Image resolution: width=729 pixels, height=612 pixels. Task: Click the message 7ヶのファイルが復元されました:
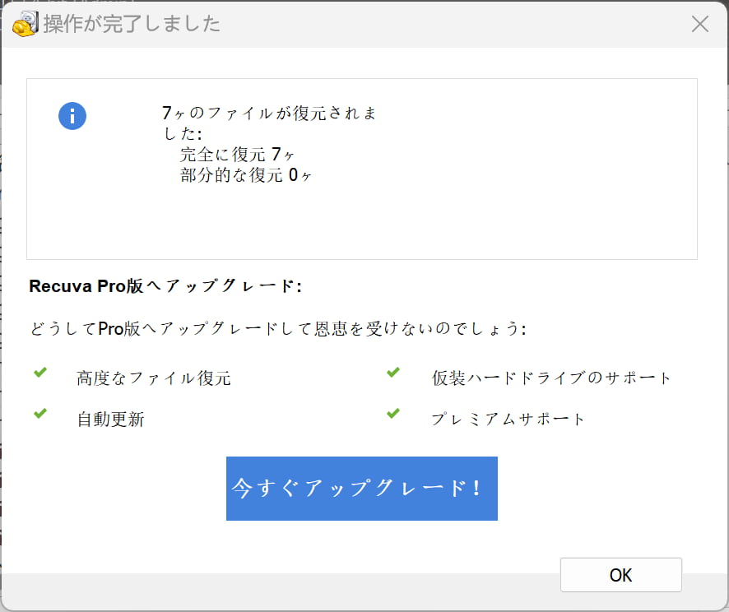[269, 123]
